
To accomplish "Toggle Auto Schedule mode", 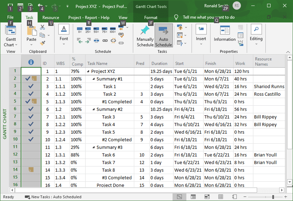I will click(163, 35).
